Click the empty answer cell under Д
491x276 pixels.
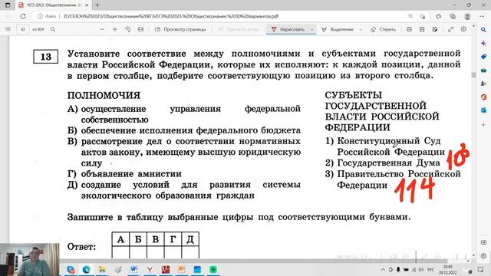coord(190,252)
